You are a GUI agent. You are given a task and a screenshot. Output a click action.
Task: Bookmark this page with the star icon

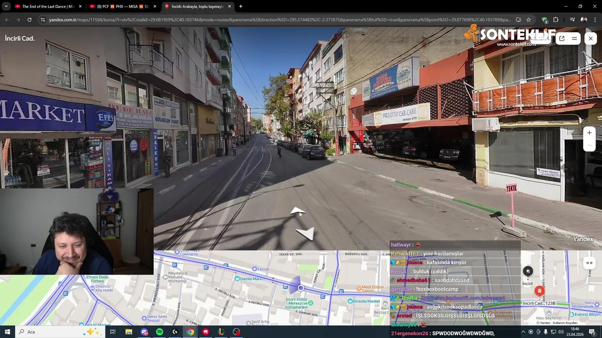click(529, 20)
